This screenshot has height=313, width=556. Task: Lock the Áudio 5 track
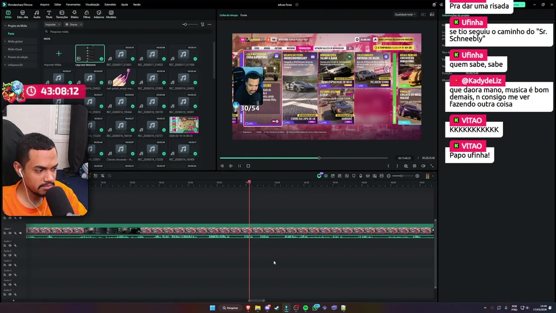pos(5,285)
